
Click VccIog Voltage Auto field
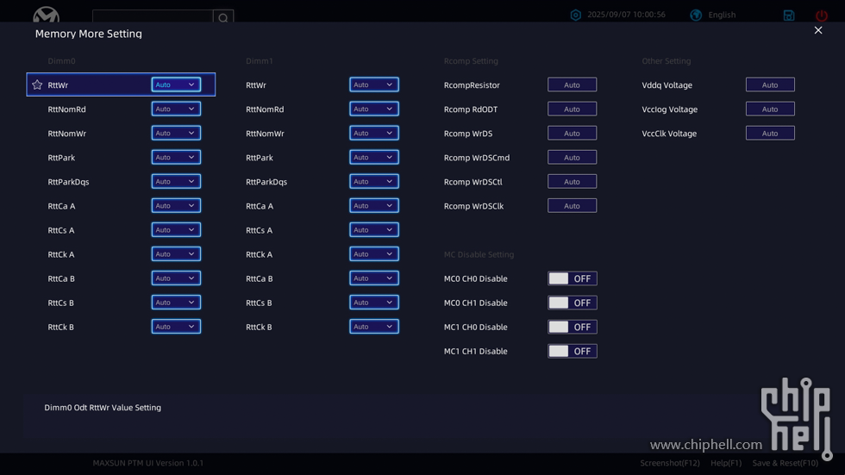[x=770, y=109]
